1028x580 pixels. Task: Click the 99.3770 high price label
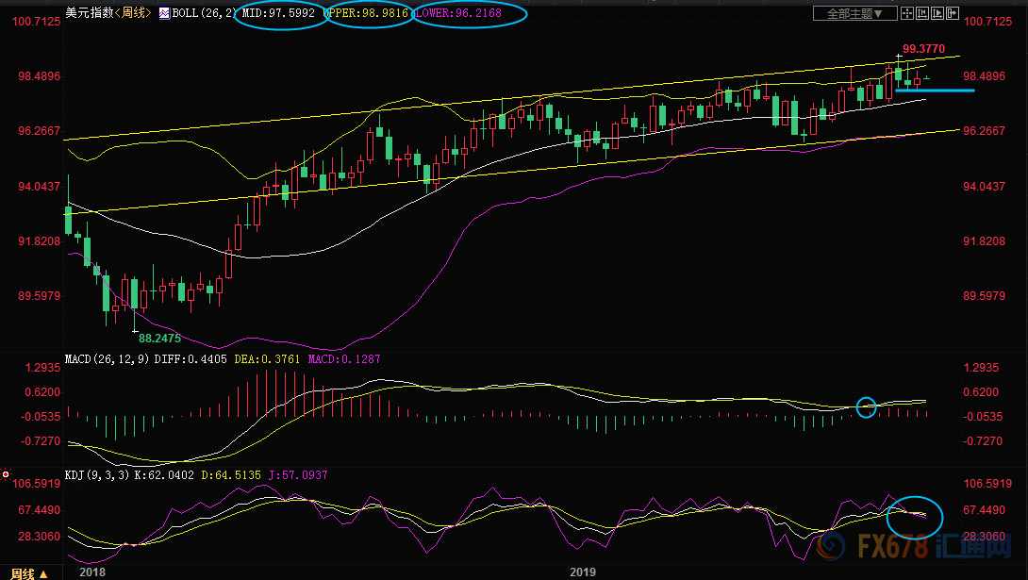click(x=923, y=48)
